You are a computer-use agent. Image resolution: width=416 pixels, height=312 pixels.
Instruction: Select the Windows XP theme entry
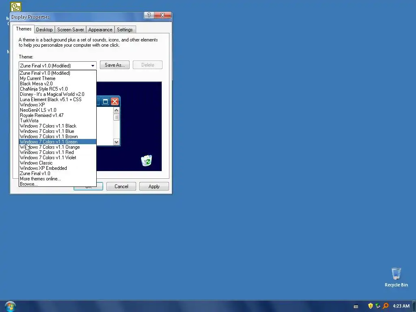pos(58,105)
